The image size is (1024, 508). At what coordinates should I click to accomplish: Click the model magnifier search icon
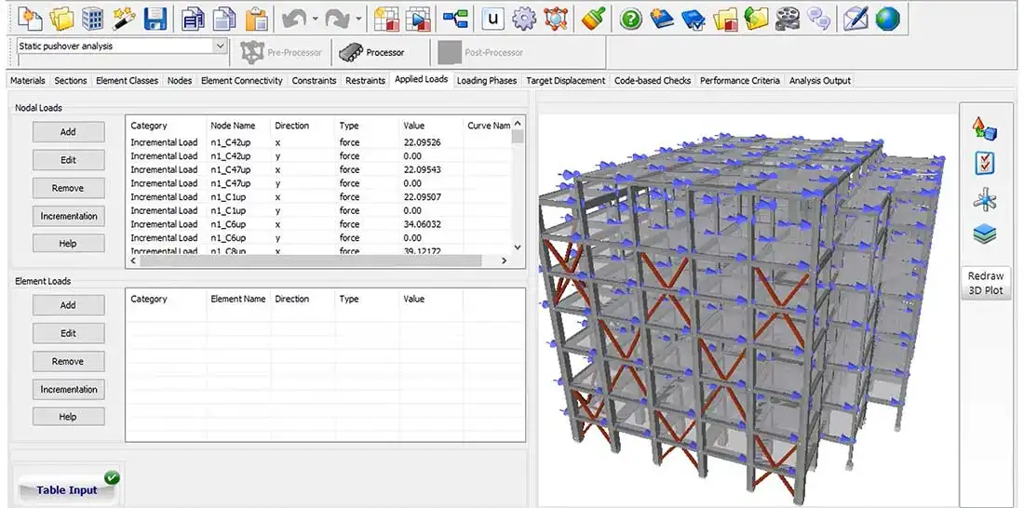(x=556, y=19)
